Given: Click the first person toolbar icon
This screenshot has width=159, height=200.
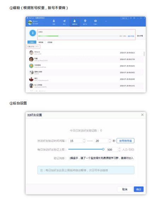Looking at the screenshot, I should coord(54,22).
